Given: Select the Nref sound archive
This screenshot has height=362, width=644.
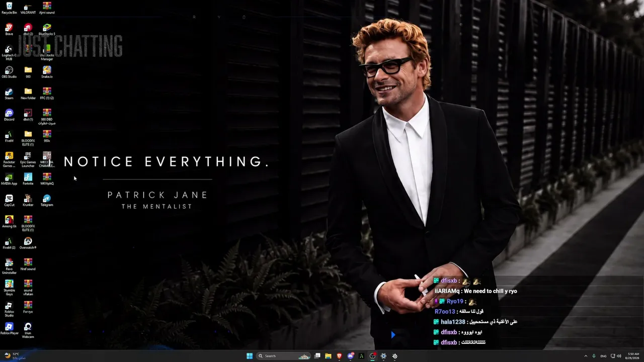Looking at the screenshot, I should (28, 264).
